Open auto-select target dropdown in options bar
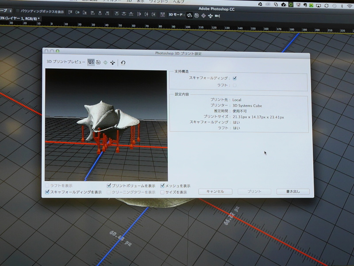 coord(6,10)
